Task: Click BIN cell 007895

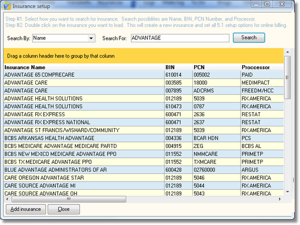Action: pyautogui.click(x=178, y=90)
